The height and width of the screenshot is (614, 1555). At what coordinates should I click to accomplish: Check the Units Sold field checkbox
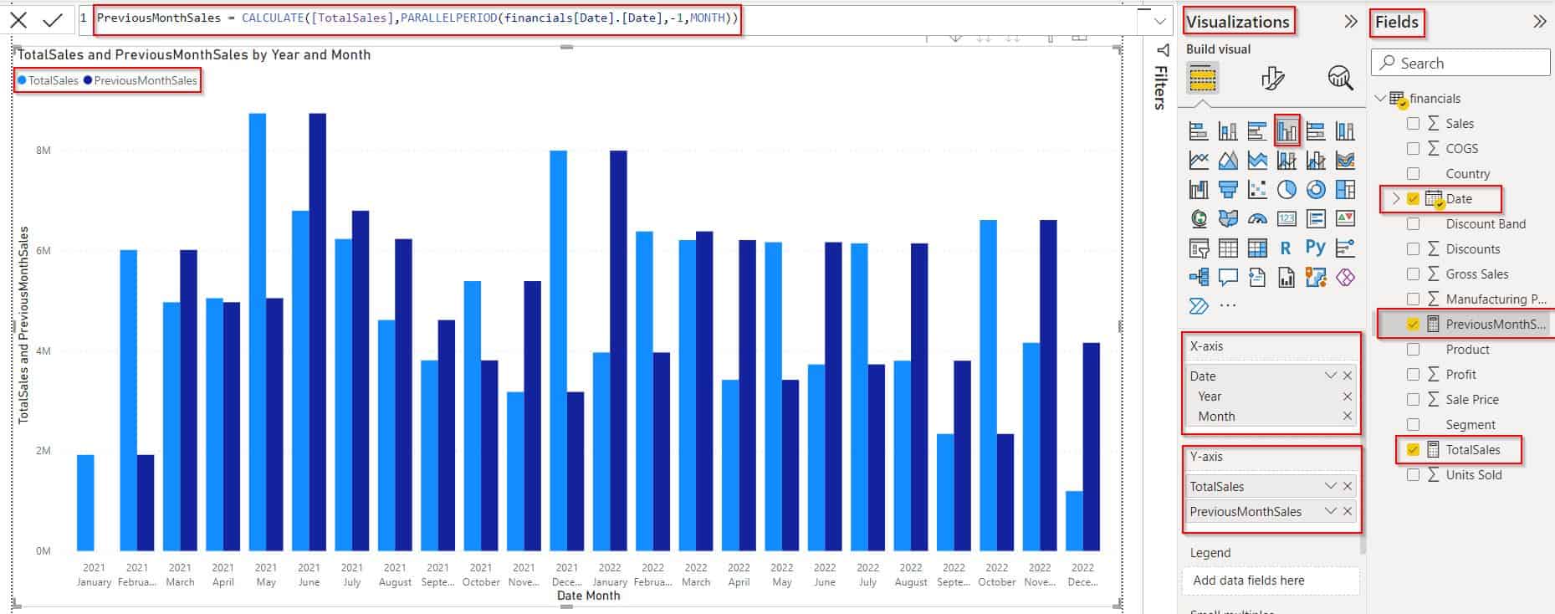(x=1414, y=474)
